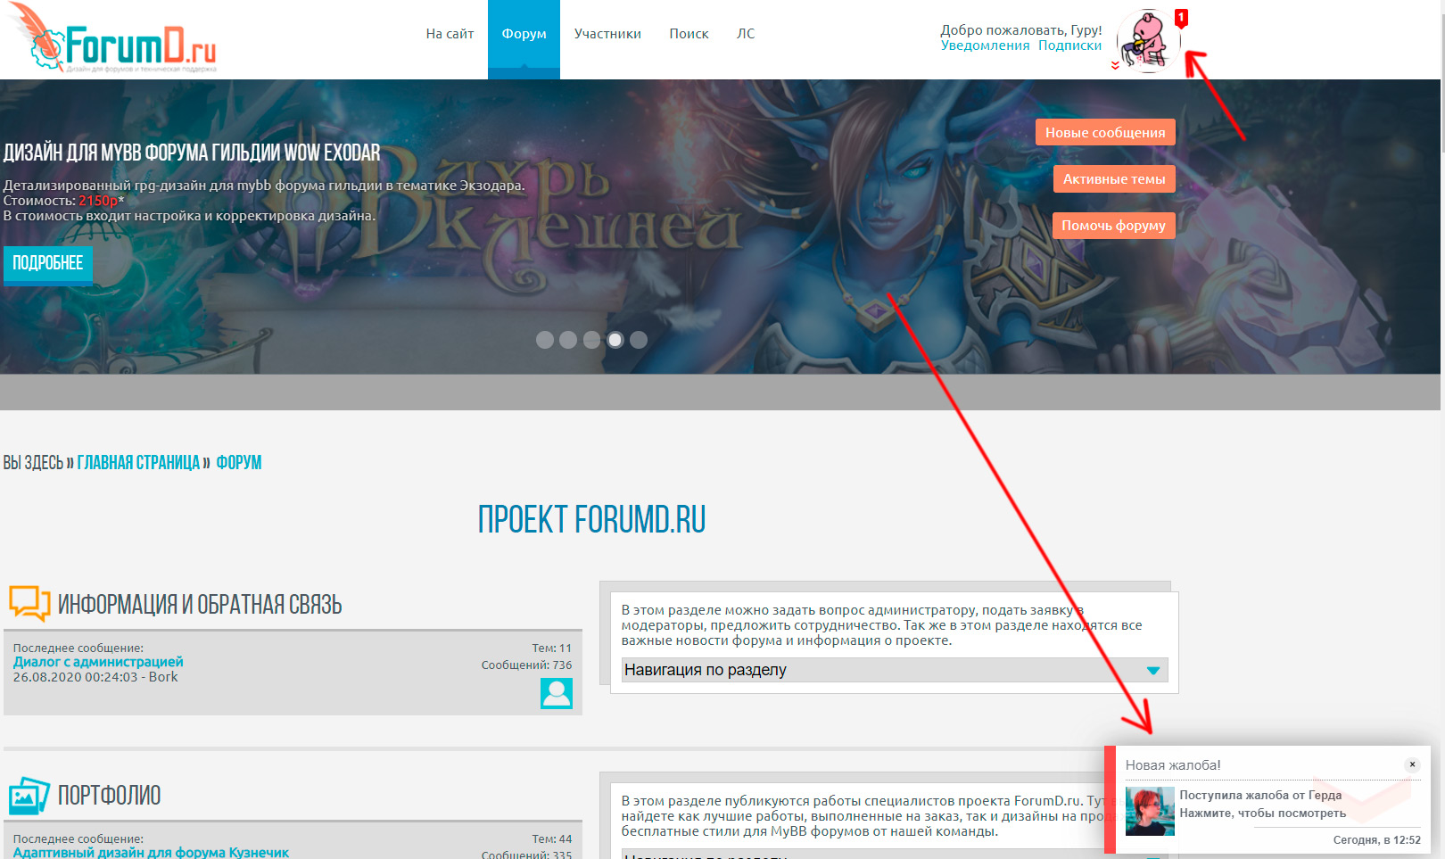Select the 'Форум' tab
Viewport: 1445px width, 859px height.
tap(524, 39)
